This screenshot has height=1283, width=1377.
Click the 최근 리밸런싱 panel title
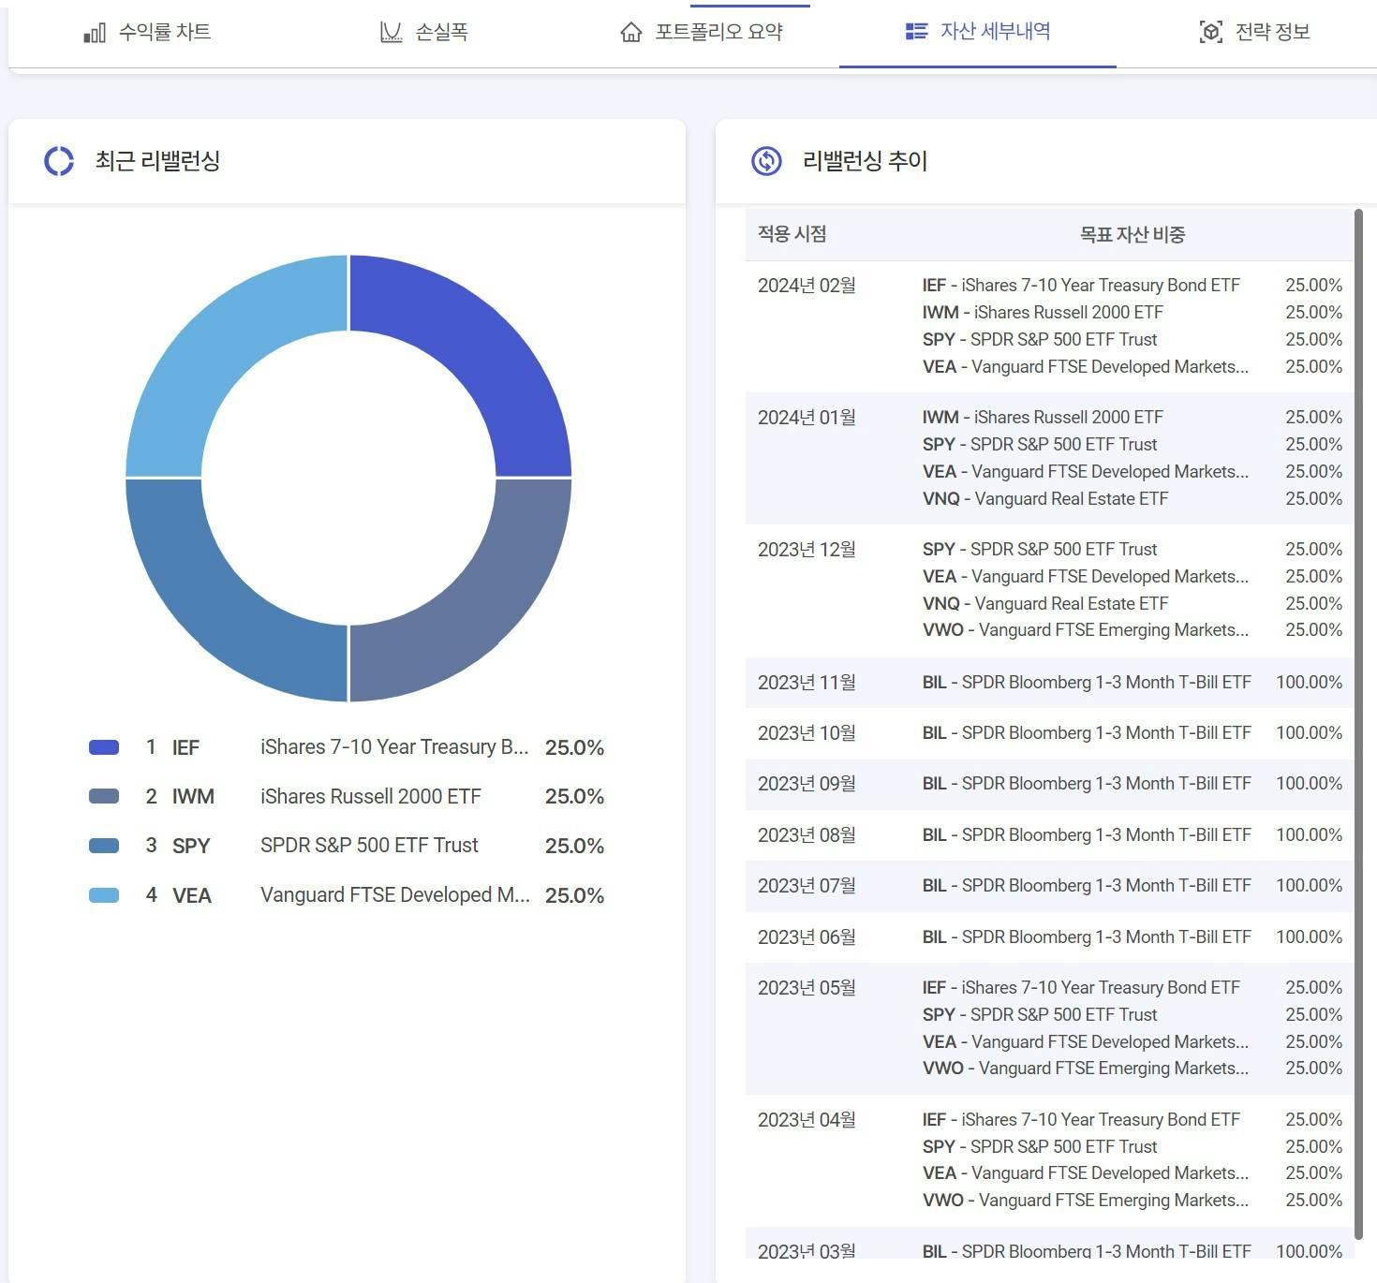click(x=157, y=161)
